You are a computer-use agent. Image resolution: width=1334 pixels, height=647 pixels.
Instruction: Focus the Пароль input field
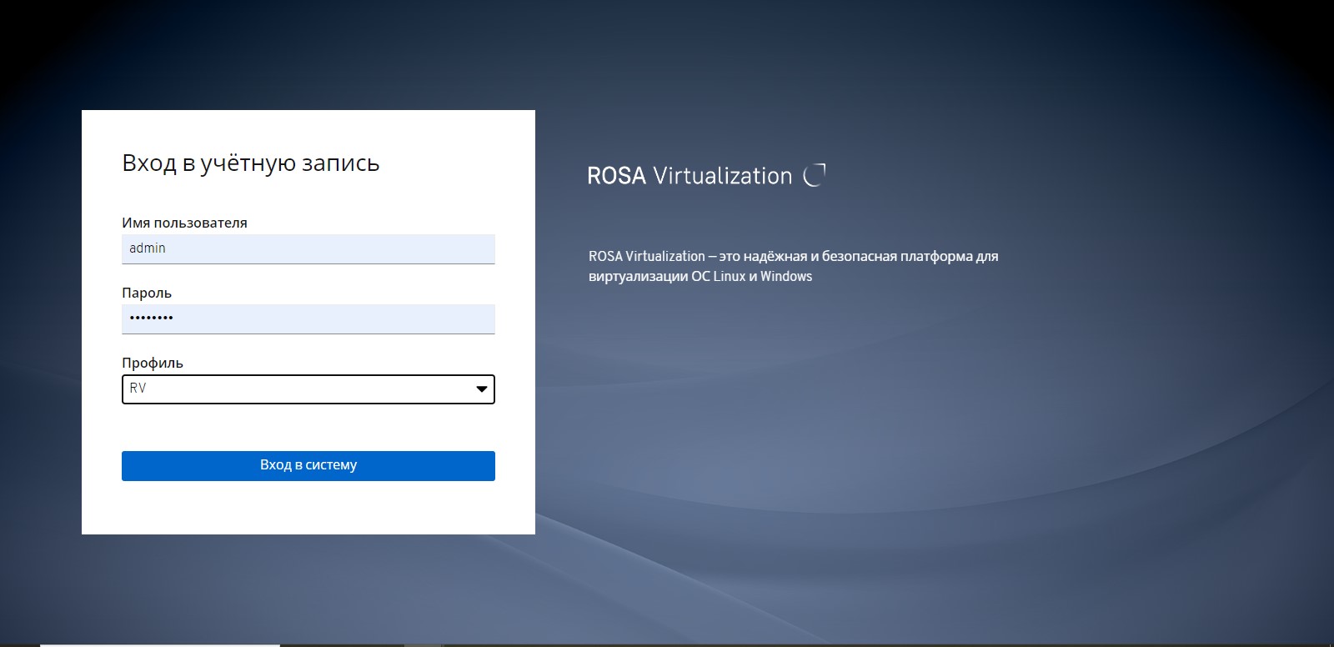pyautogui.click(x=308, y=318)
